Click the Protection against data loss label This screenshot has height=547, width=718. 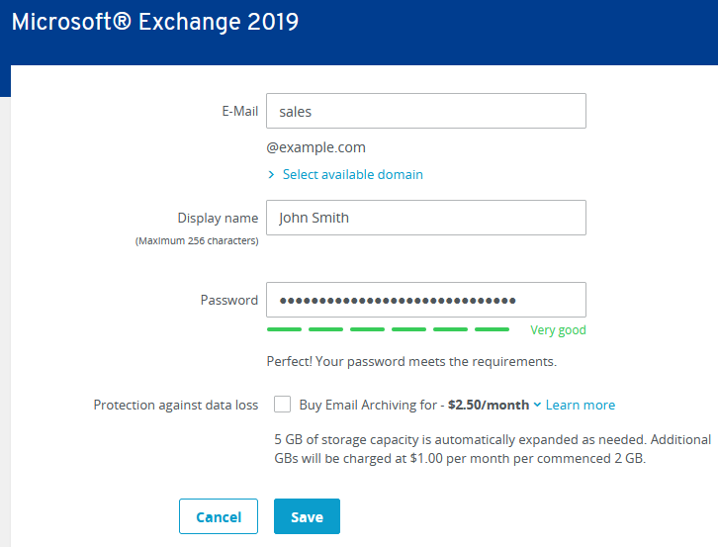coord(176,405)
